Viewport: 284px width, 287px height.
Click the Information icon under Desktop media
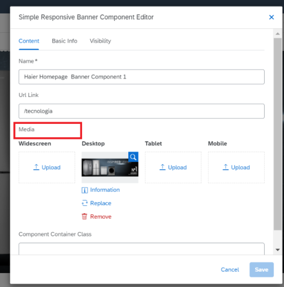click(85, 190)
